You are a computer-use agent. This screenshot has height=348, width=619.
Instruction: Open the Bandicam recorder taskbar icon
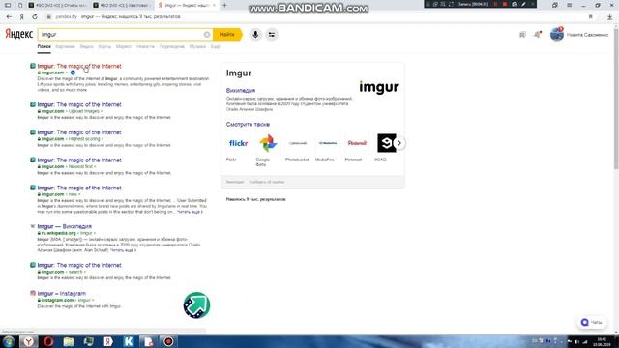pos(168,341)
